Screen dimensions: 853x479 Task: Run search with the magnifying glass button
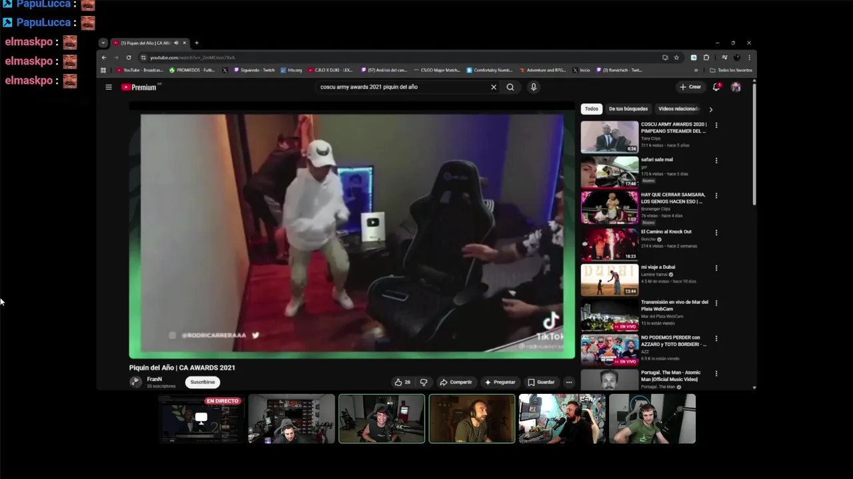510,87
